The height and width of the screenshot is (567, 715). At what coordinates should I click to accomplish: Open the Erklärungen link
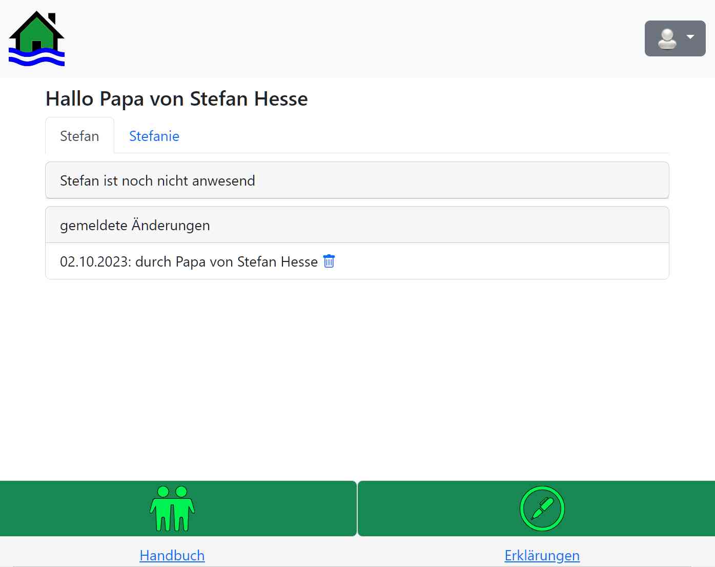tap(542, 555)
